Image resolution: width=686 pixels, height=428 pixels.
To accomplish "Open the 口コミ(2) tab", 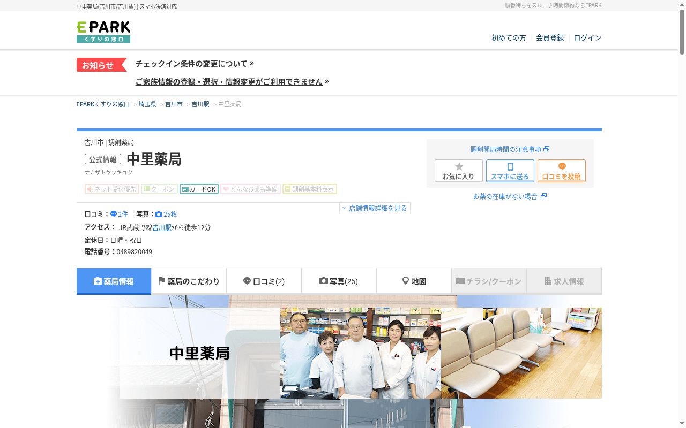I will tap(264, 281).
